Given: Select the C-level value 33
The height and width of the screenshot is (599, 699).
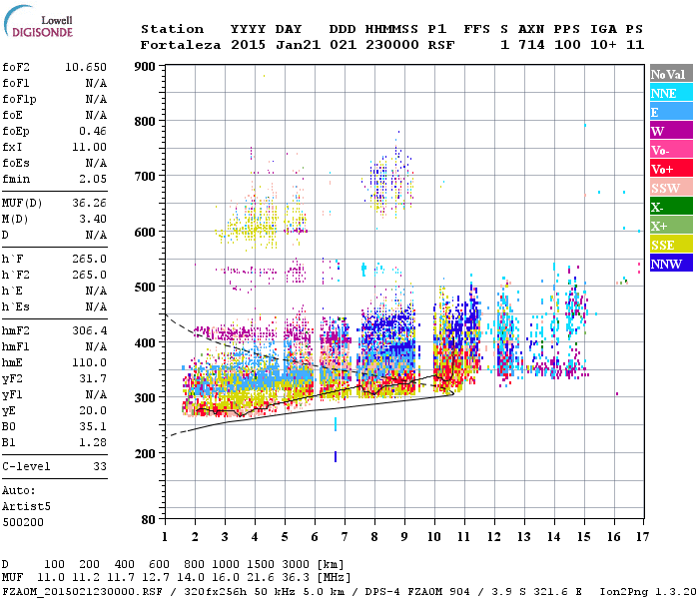Looking at the screenshot, I should tap(100, 466).
